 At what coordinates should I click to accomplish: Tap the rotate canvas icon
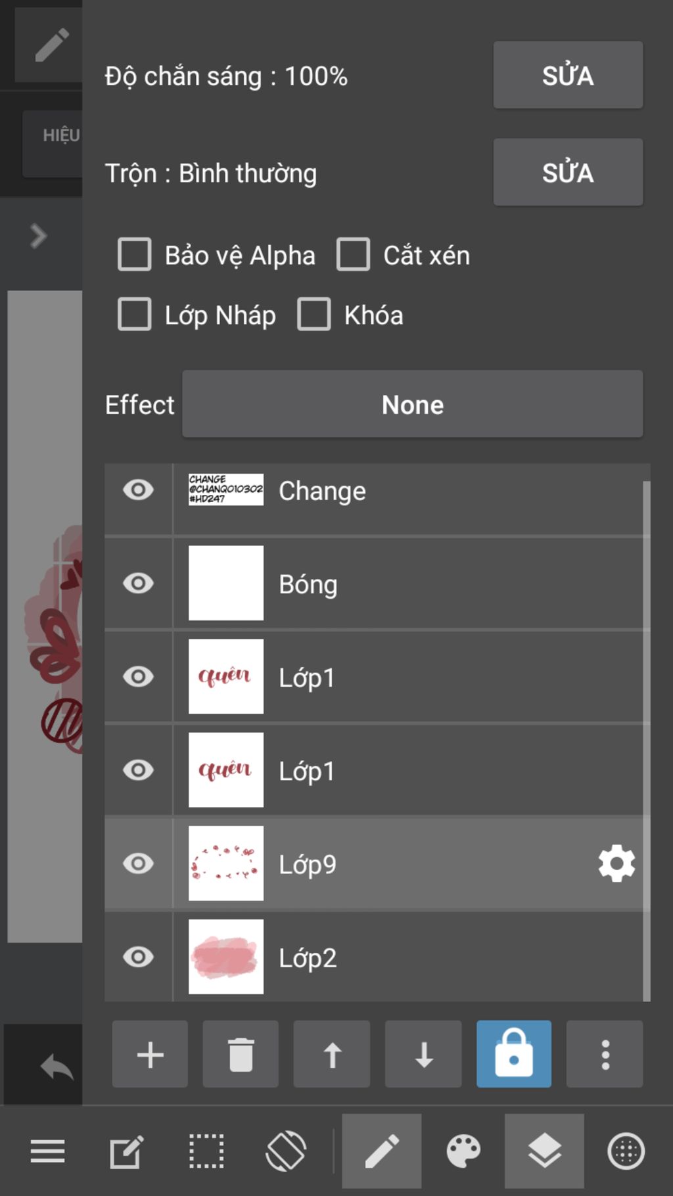tap(286, 1151)
